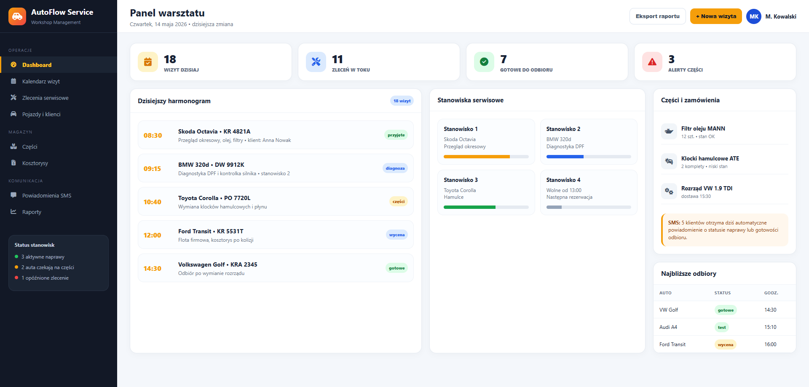809x387 pixels.
Task: Click the Kalendarz wizyt calendar icon
Action: (x=13, y=81)
